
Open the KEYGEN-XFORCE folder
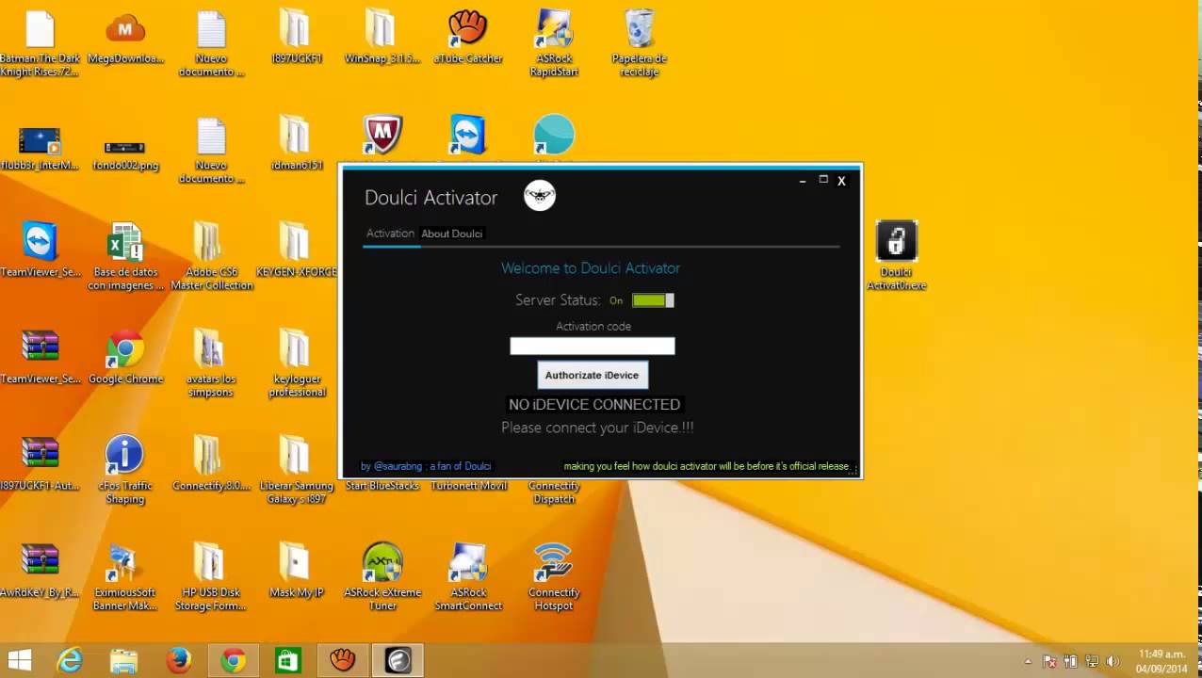[296, 251]
